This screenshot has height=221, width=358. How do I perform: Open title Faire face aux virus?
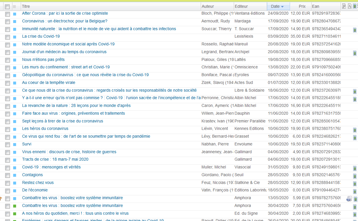click(x=73, y=113)
